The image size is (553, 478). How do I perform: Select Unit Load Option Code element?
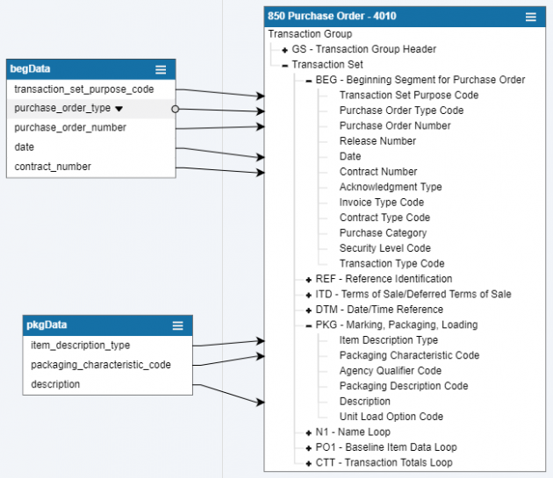coord(391,417)
